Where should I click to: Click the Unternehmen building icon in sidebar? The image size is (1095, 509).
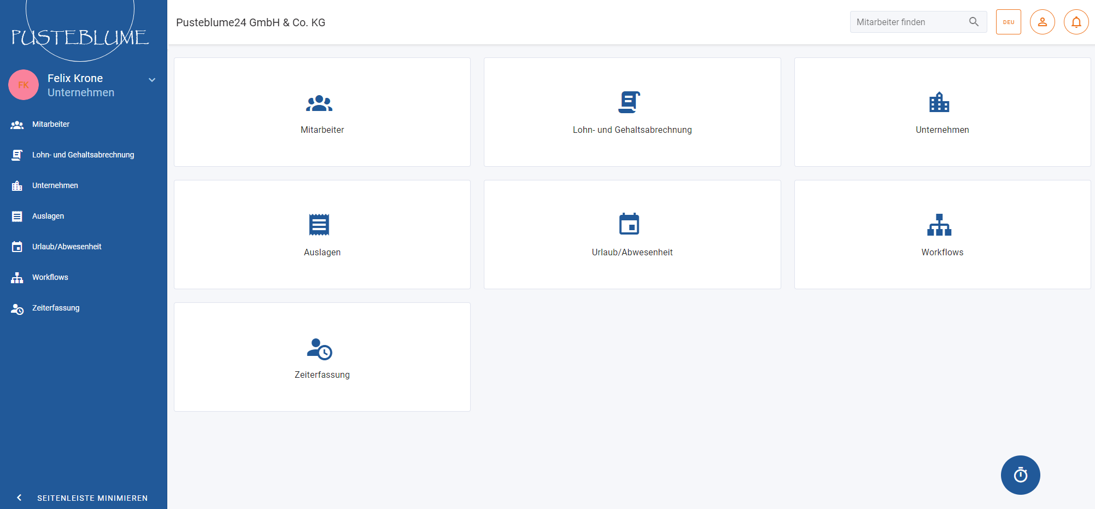(x=17, y=186)
